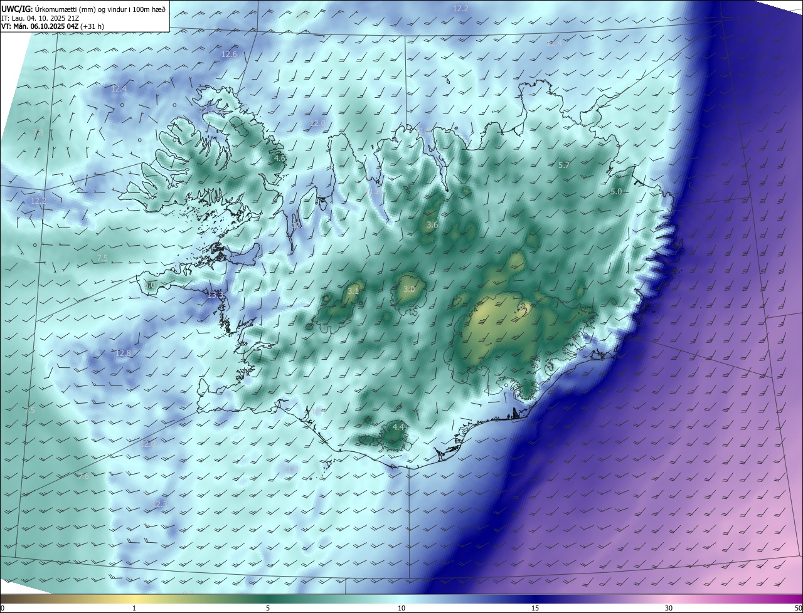Click the 3.6 value label in north-central Iceland

click(432, 225)
